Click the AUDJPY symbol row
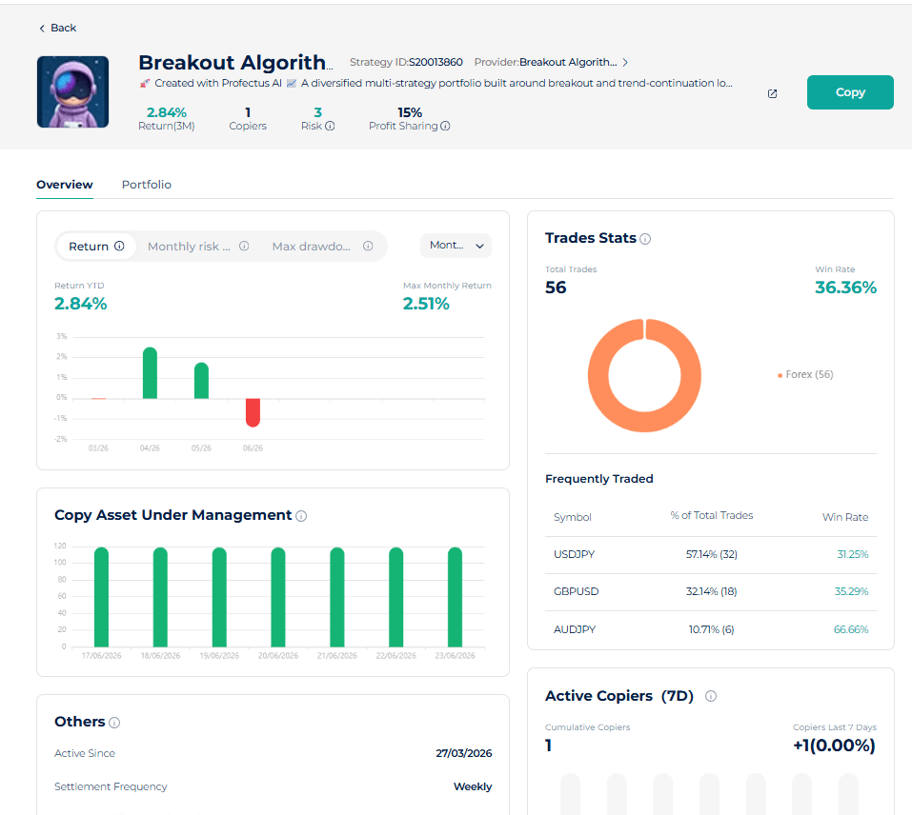The image size is (912, 815). point(711,629)
